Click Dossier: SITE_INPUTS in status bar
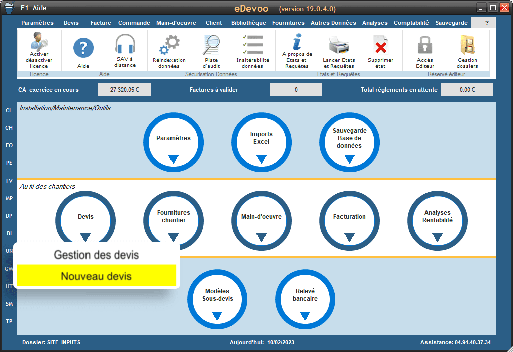This screenshot has width=513, height=352. tap(51, 342)
